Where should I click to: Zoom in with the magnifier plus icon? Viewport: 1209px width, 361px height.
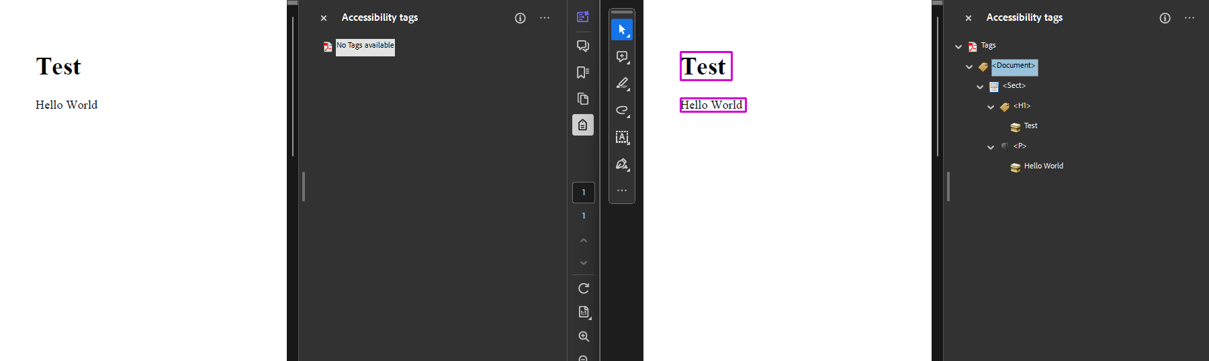pyautogui.click(x=584, y=336)
